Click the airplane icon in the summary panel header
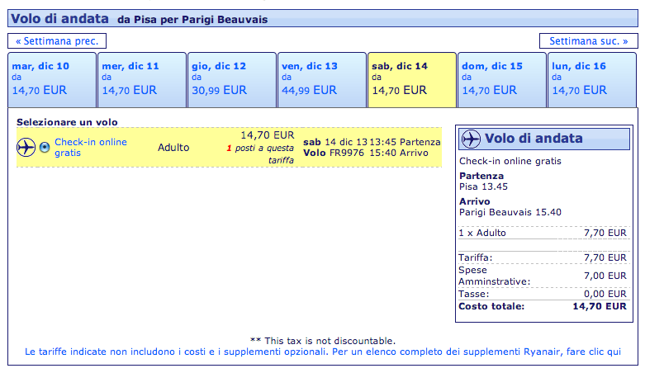645x373 pixels. pos(471,139)
